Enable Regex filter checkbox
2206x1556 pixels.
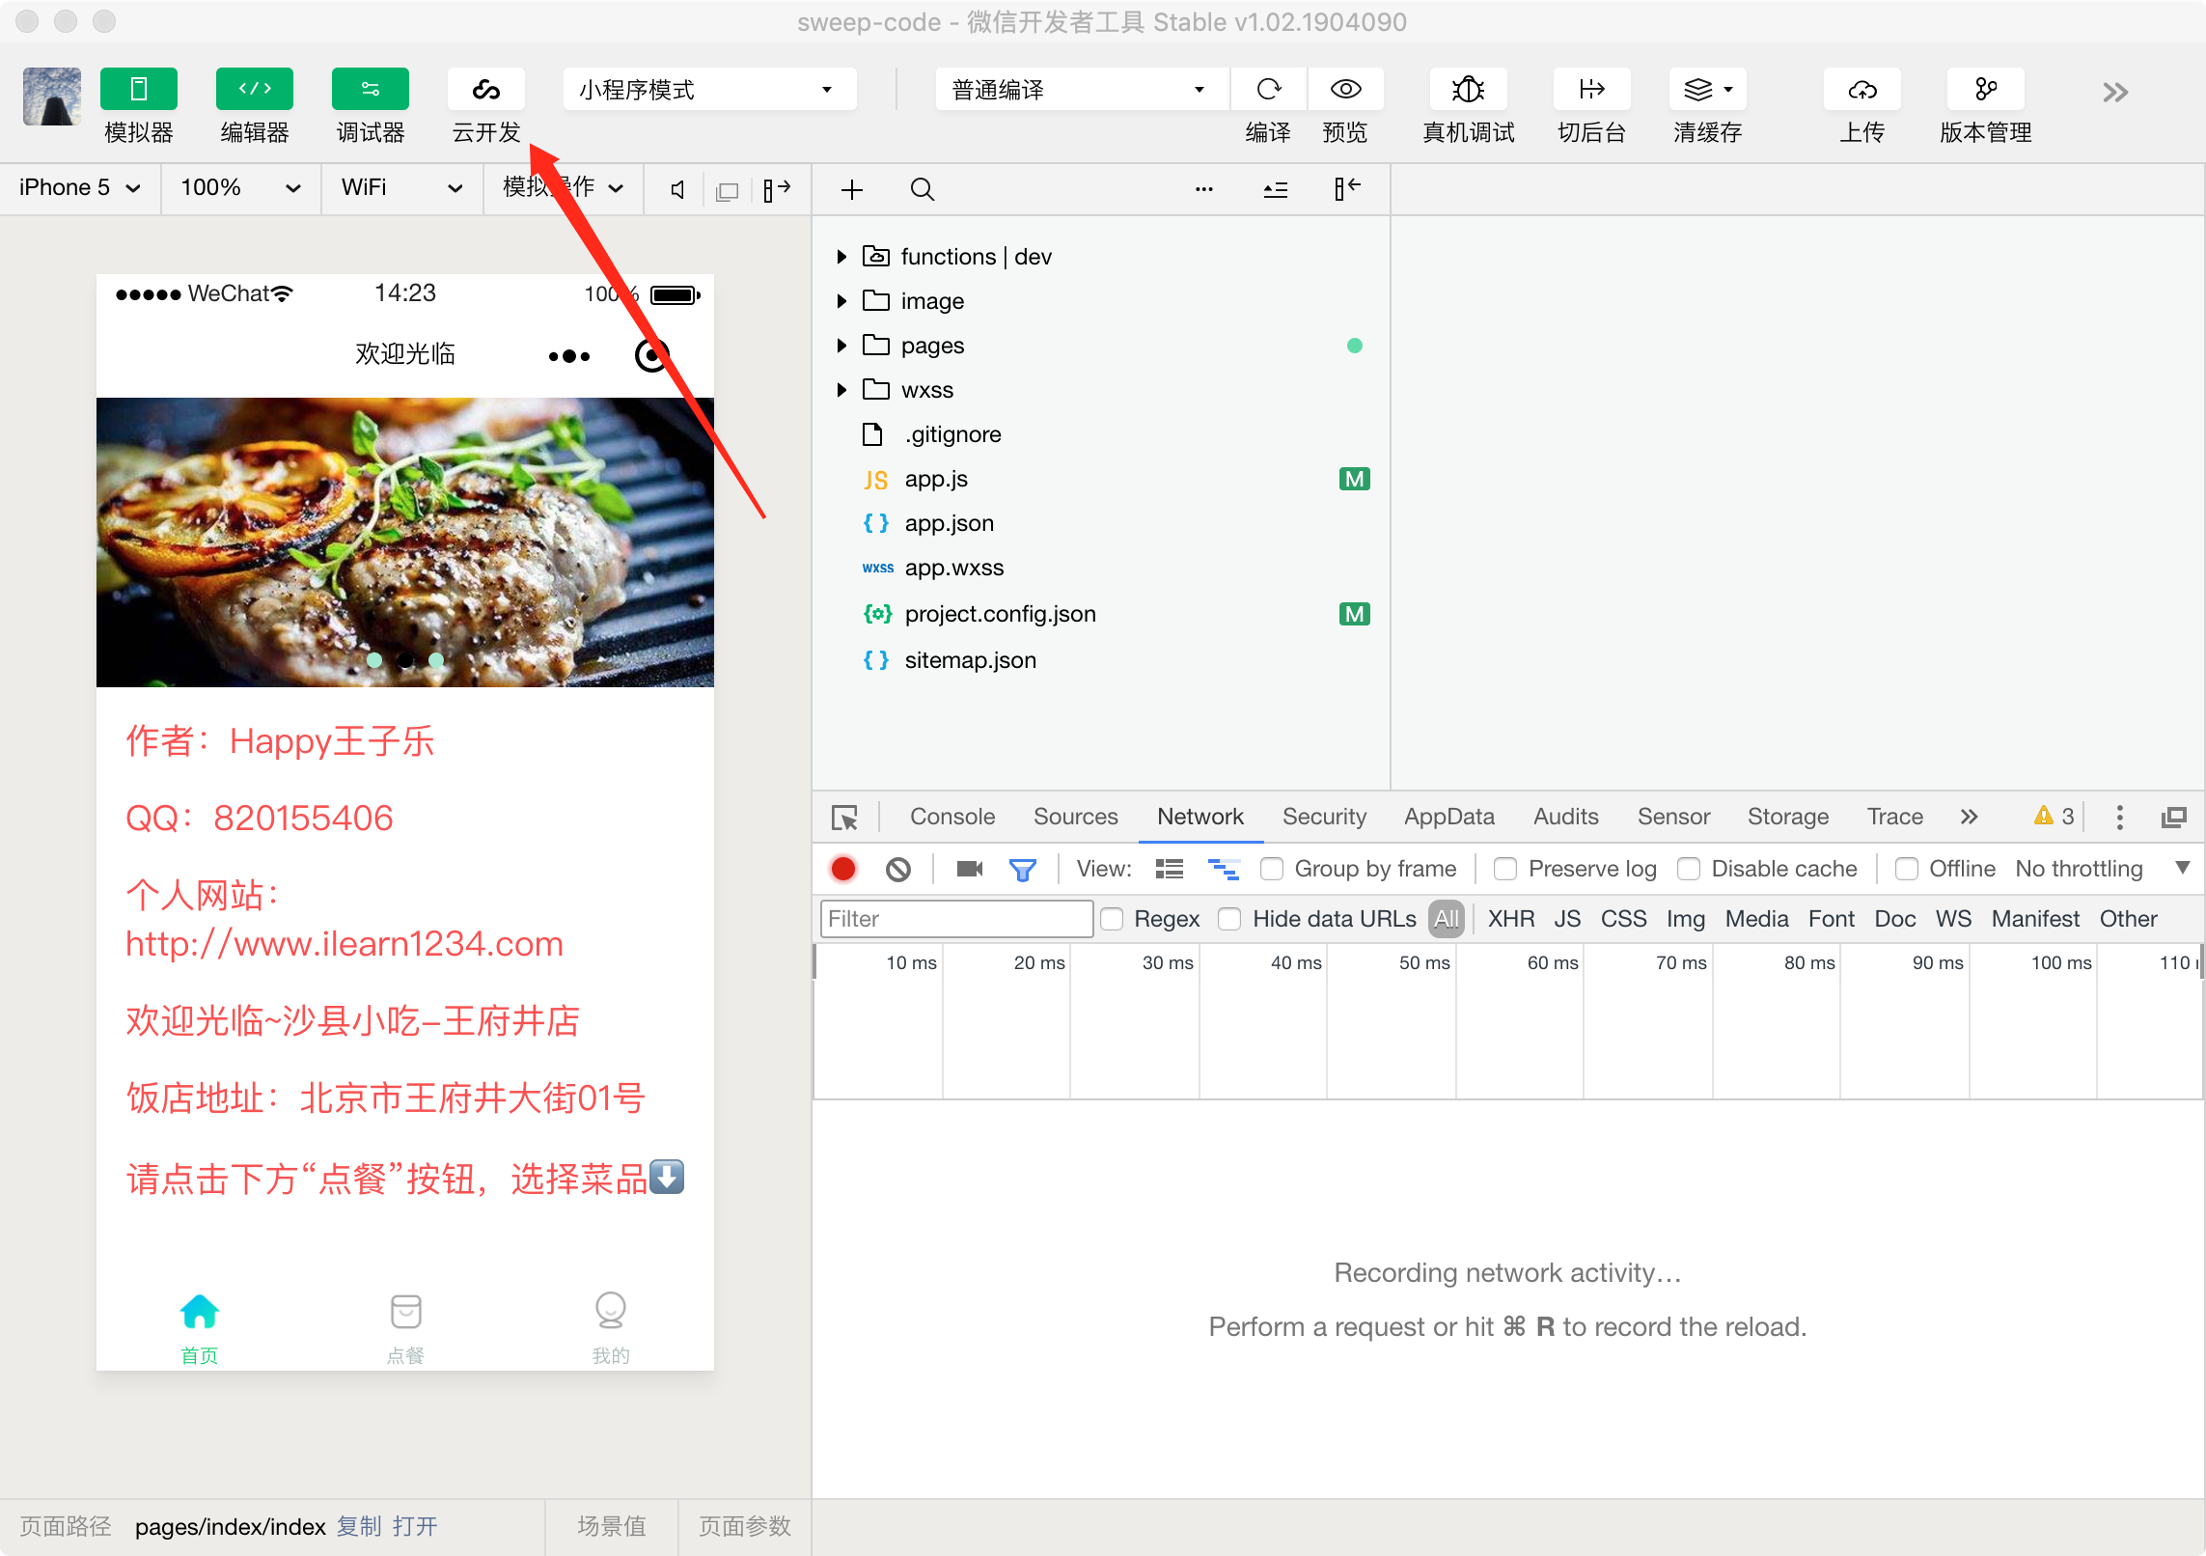[1112, 919]
